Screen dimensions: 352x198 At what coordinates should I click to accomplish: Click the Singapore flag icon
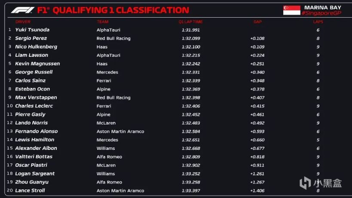click(291, 10)
